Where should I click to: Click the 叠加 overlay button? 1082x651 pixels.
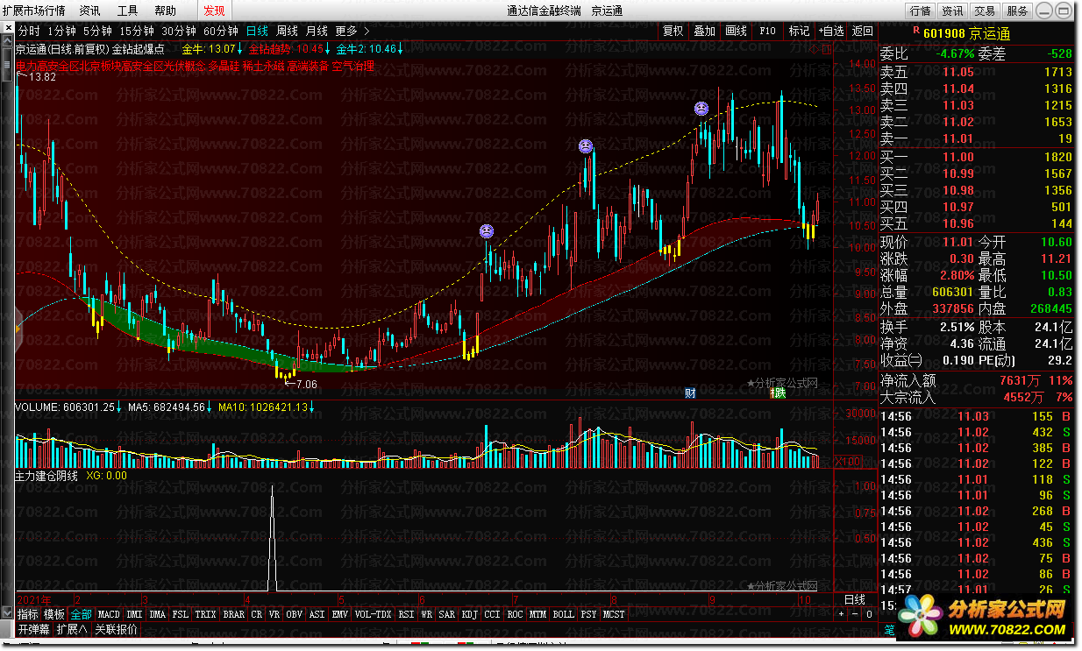[x=704, y=31]
